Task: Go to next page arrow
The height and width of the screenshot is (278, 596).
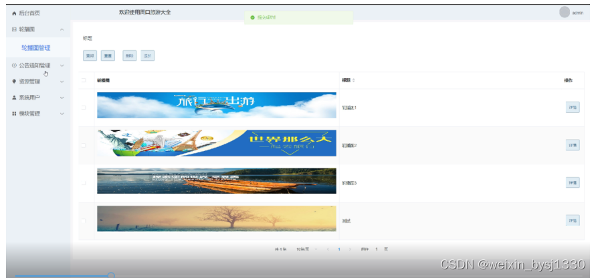Action: click(350, 249)
